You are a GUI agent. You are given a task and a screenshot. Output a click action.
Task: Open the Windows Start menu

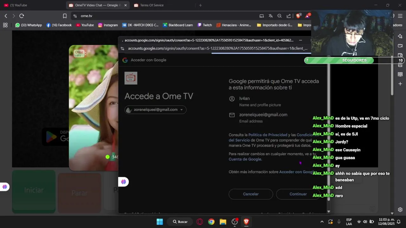coord(160,222)
